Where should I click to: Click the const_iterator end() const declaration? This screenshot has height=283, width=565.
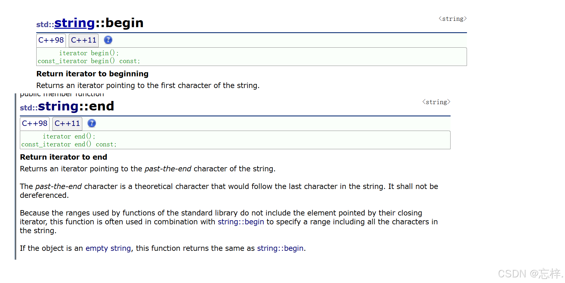pyautogui.click(x=69, y=144)
